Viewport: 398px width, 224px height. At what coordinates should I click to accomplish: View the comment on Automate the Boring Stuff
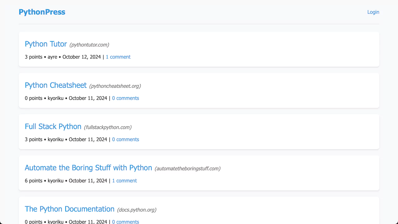click(x=124, y=180)
